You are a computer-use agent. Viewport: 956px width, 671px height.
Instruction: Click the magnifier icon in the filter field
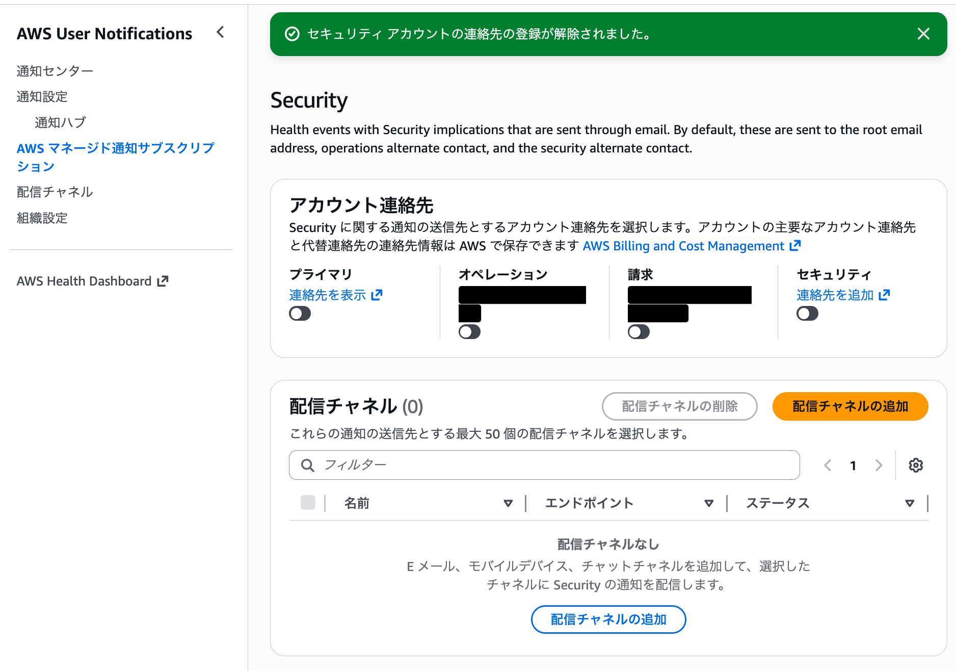[307, 465]
